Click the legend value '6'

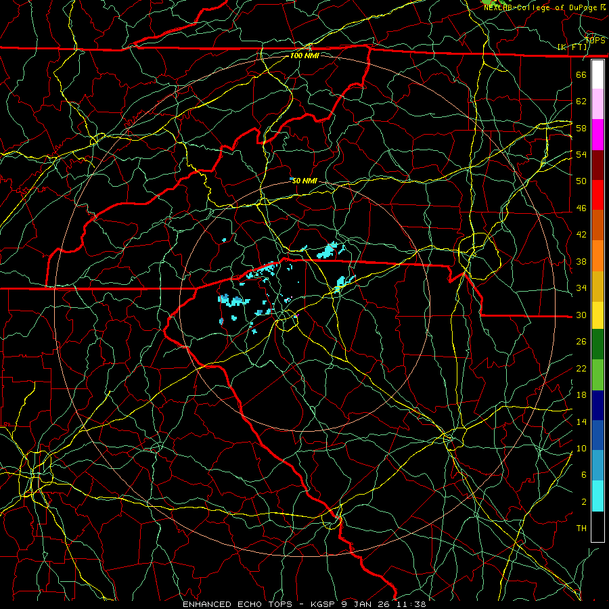[x=584, y=475]
